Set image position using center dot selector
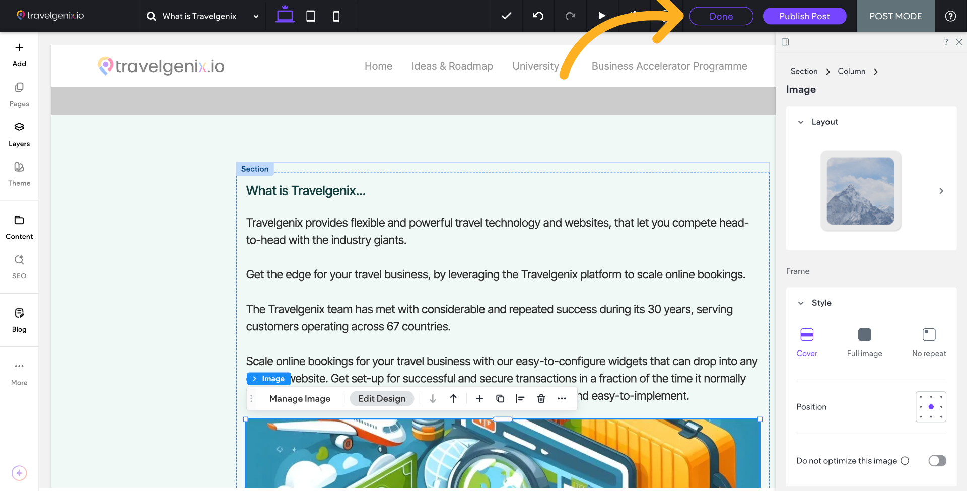Screen dimensions: 967x491 (931, 407)
